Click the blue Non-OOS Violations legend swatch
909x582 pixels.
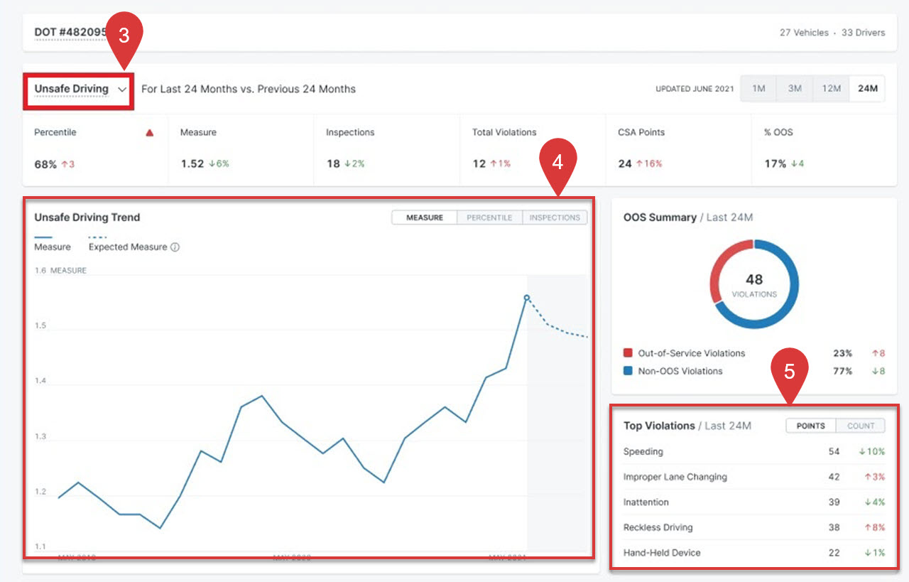(628, 371)
